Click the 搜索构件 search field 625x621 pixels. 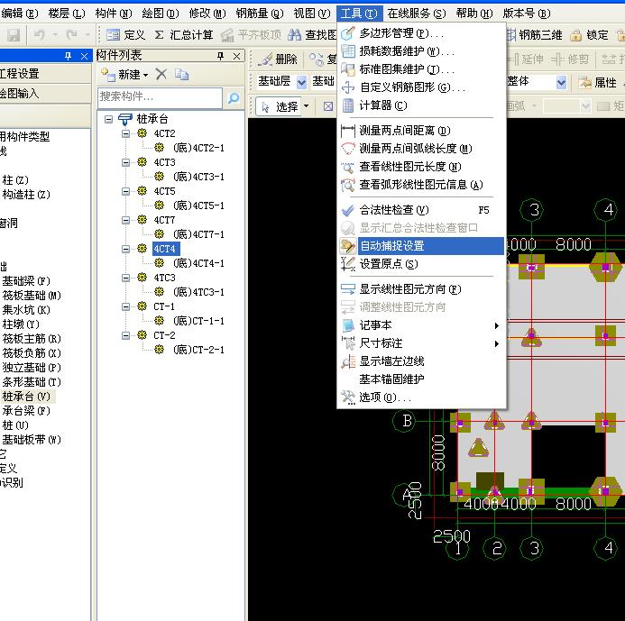coord(160,96)
